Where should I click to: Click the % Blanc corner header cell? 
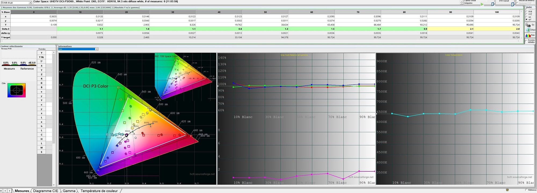click(5, 12)
